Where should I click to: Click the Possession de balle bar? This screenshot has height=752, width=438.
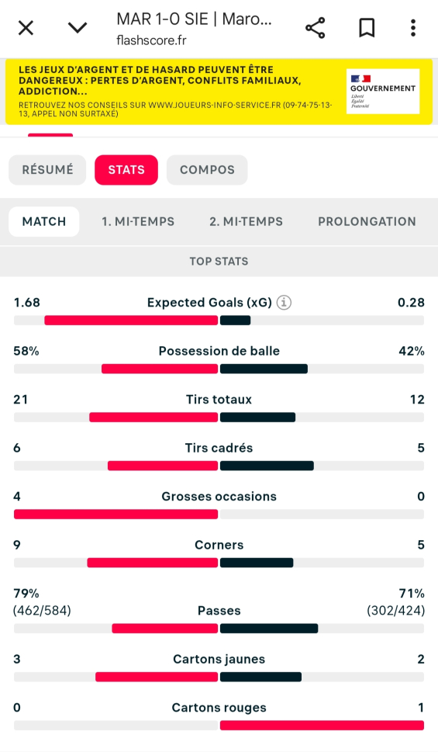[219, 369]
